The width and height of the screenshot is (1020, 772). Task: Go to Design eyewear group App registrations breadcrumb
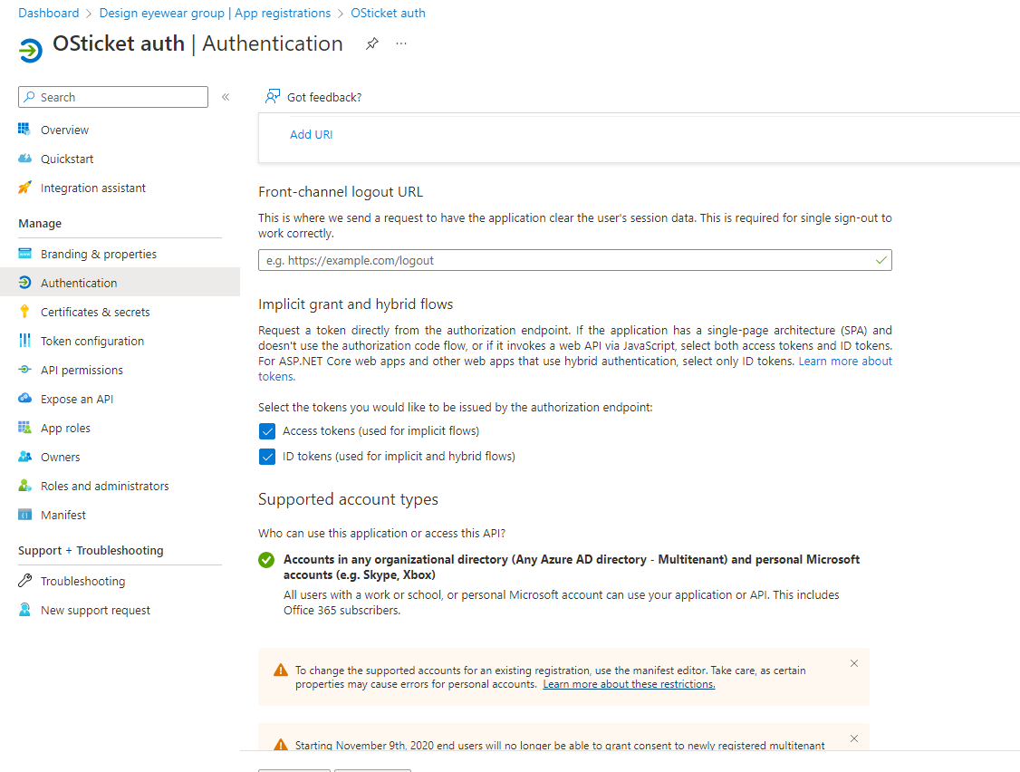tap(215, 13)
